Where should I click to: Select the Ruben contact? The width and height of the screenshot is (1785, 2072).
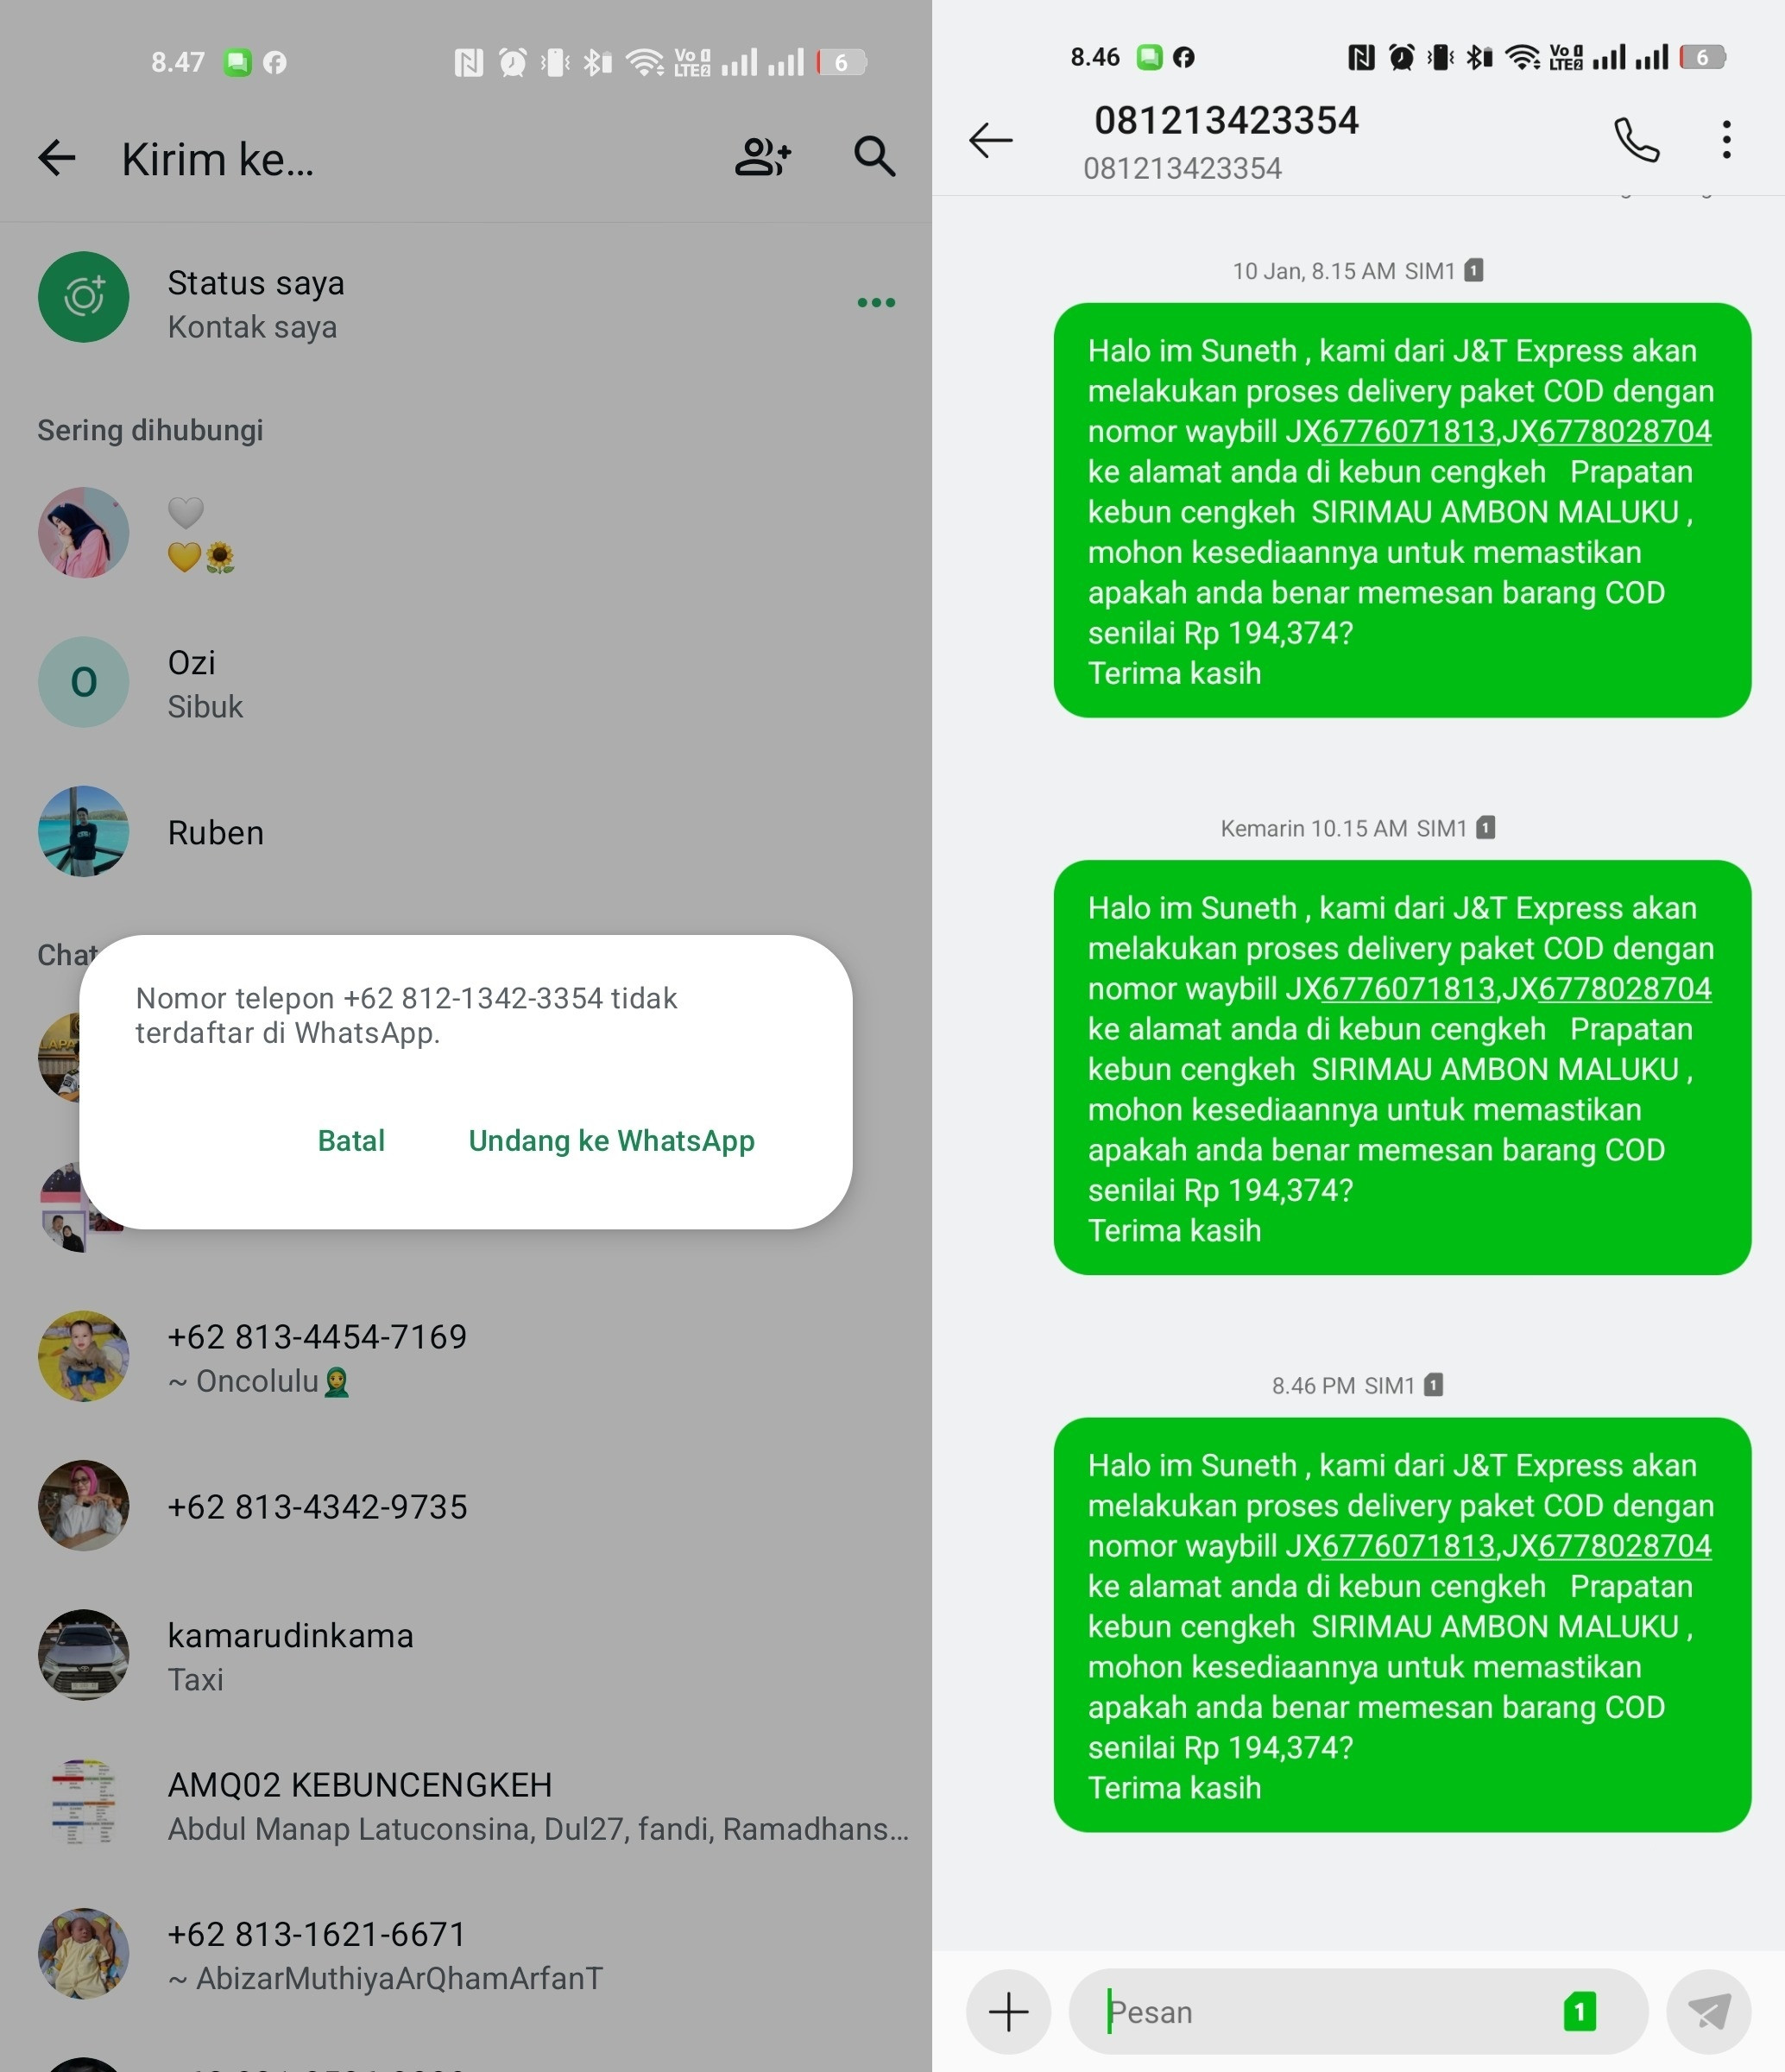[x=466, y=832]
